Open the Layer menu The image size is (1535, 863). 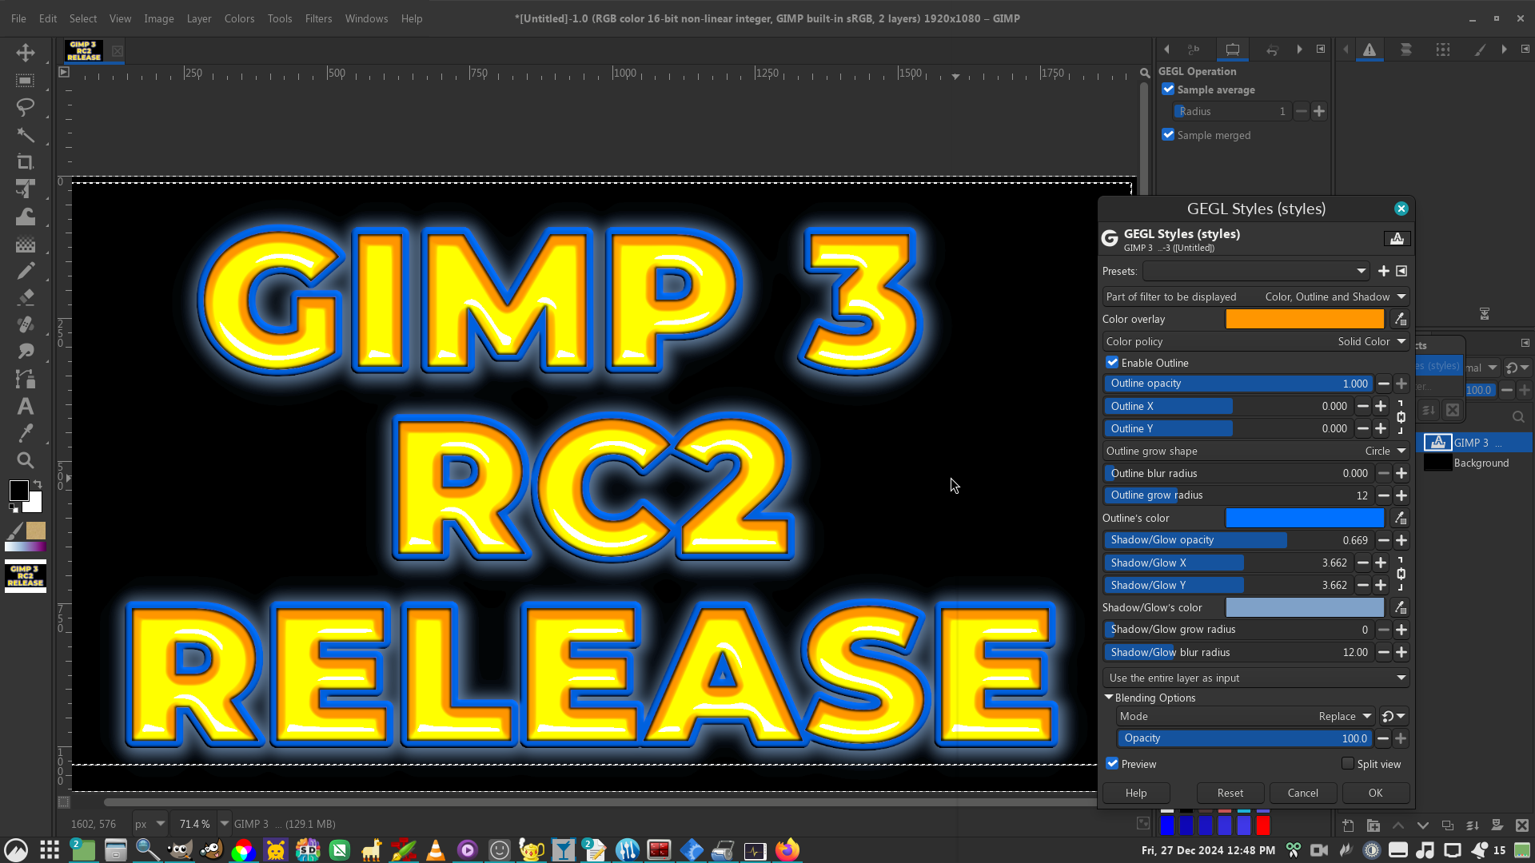coord(199,18)
